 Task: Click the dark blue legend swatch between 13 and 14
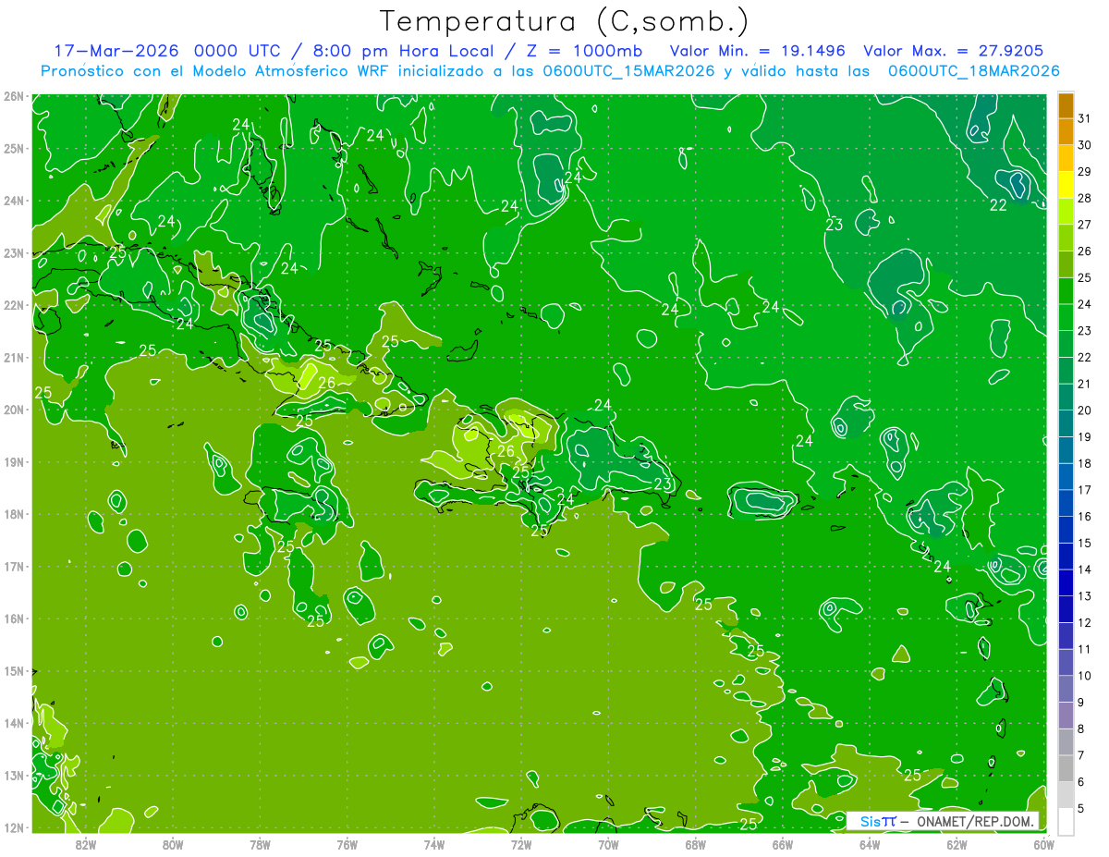(x=1066, y=582)
